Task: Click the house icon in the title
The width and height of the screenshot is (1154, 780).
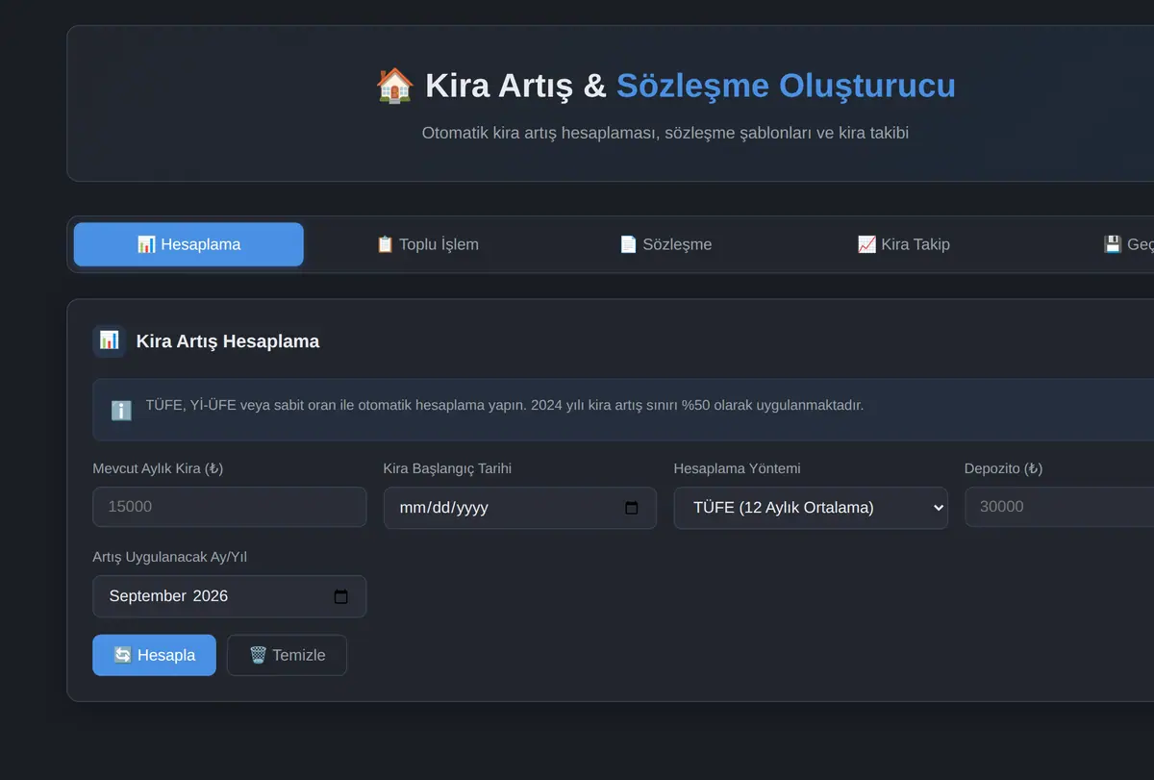Action: pyautogui.click(x=394, y=86)
